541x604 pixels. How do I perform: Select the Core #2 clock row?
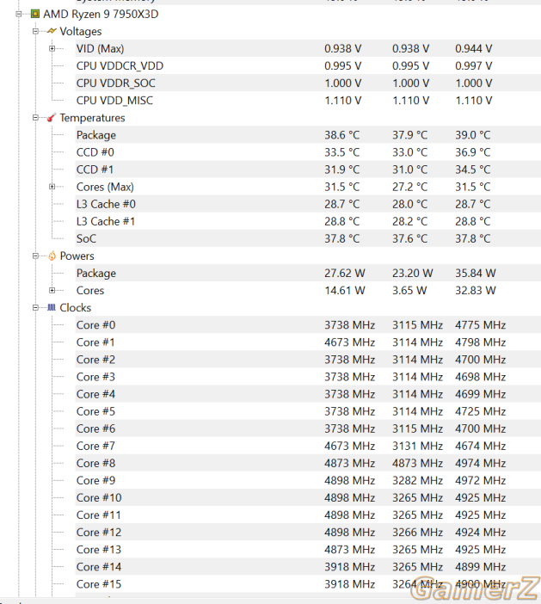click(308, 360)
